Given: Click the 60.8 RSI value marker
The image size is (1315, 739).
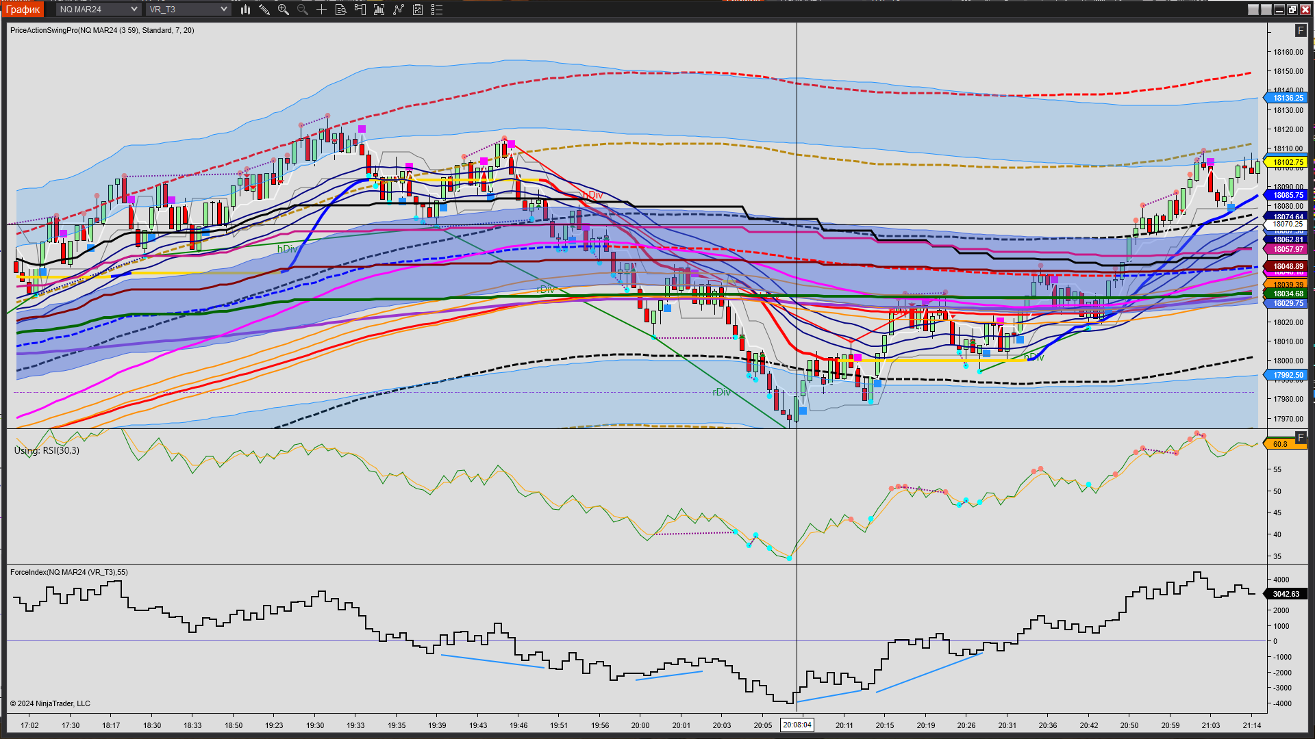Looking at the screenshot, I should click(x=1286, y=445).
